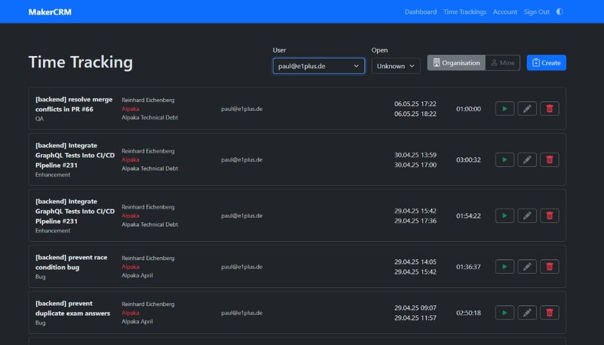
Task: Open Alpaka link in 30.04.25 GraphQL row
Action: click(x=130, y=160)
